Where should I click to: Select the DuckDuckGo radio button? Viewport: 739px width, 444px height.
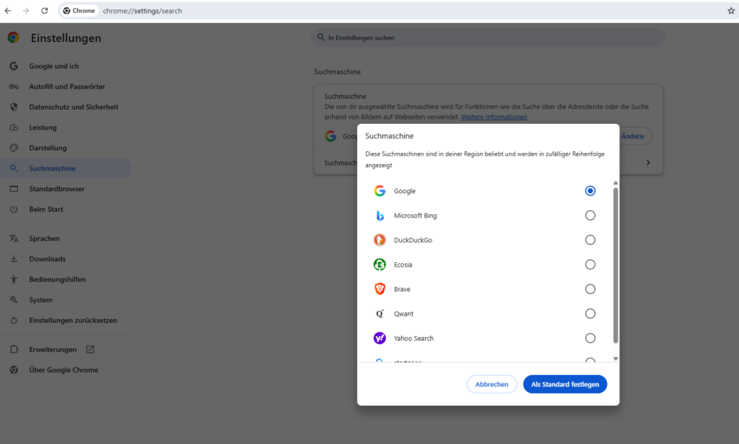(590, 240)
